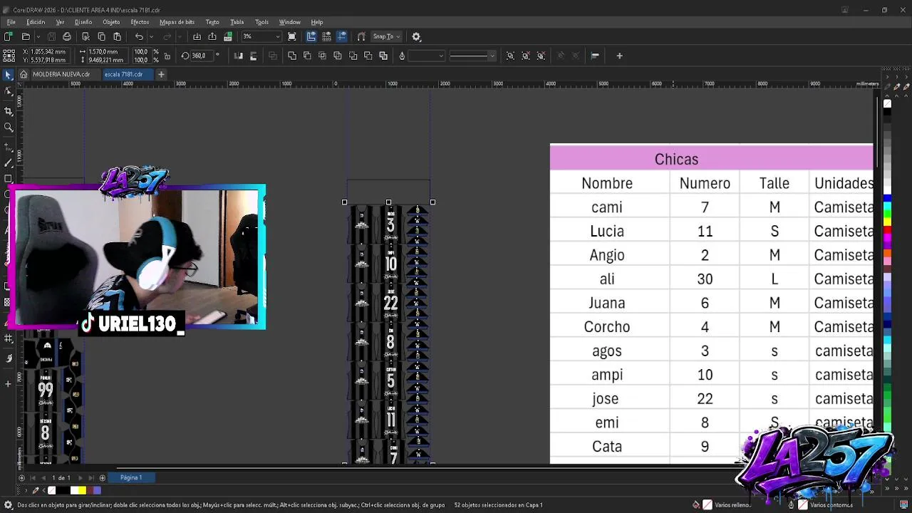Switch to MOLDERIA NUEVA.cdr tab

pos(61,74)
